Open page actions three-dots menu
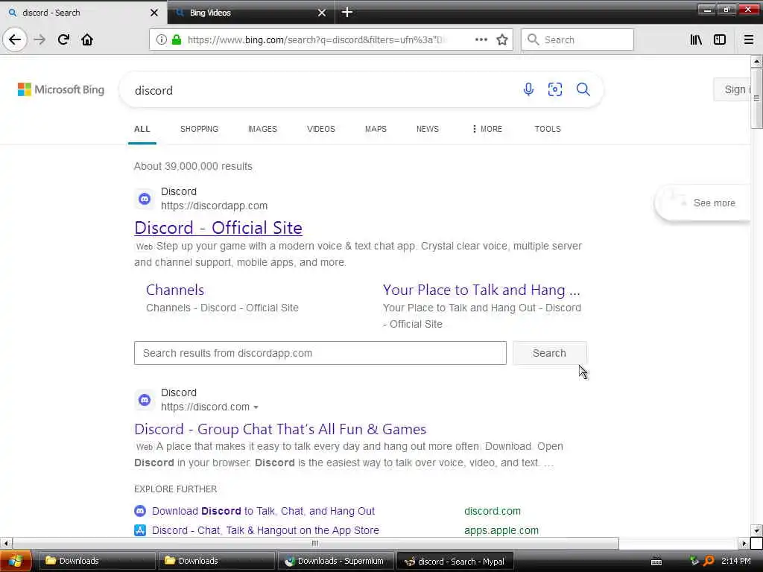 (x=481, y=39)
